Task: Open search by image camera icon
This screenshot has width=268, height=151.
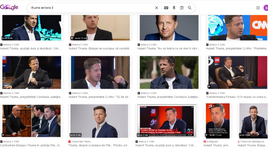Action: tap(182, 8)
